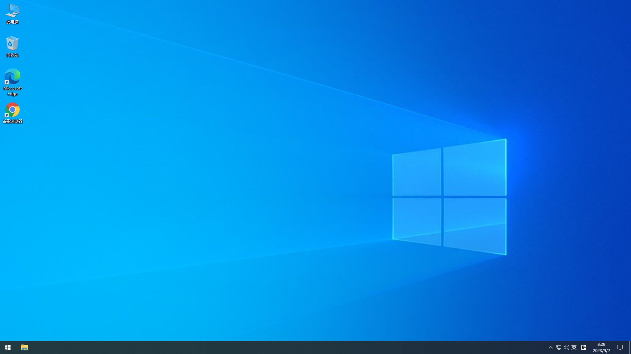Viewport: 631px width, 354px height.
Task: Launch File Explorer from the taskbar
Action: tap(25, 347)
